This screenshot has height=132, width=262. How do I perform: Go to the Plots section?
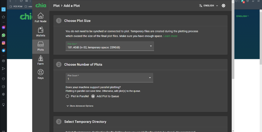(x=40, y=46)
